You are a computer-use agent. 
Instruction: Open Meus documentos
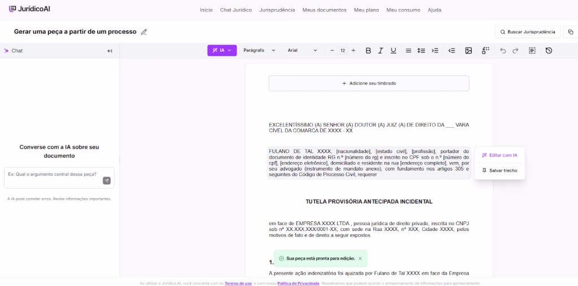click(325, 10)
